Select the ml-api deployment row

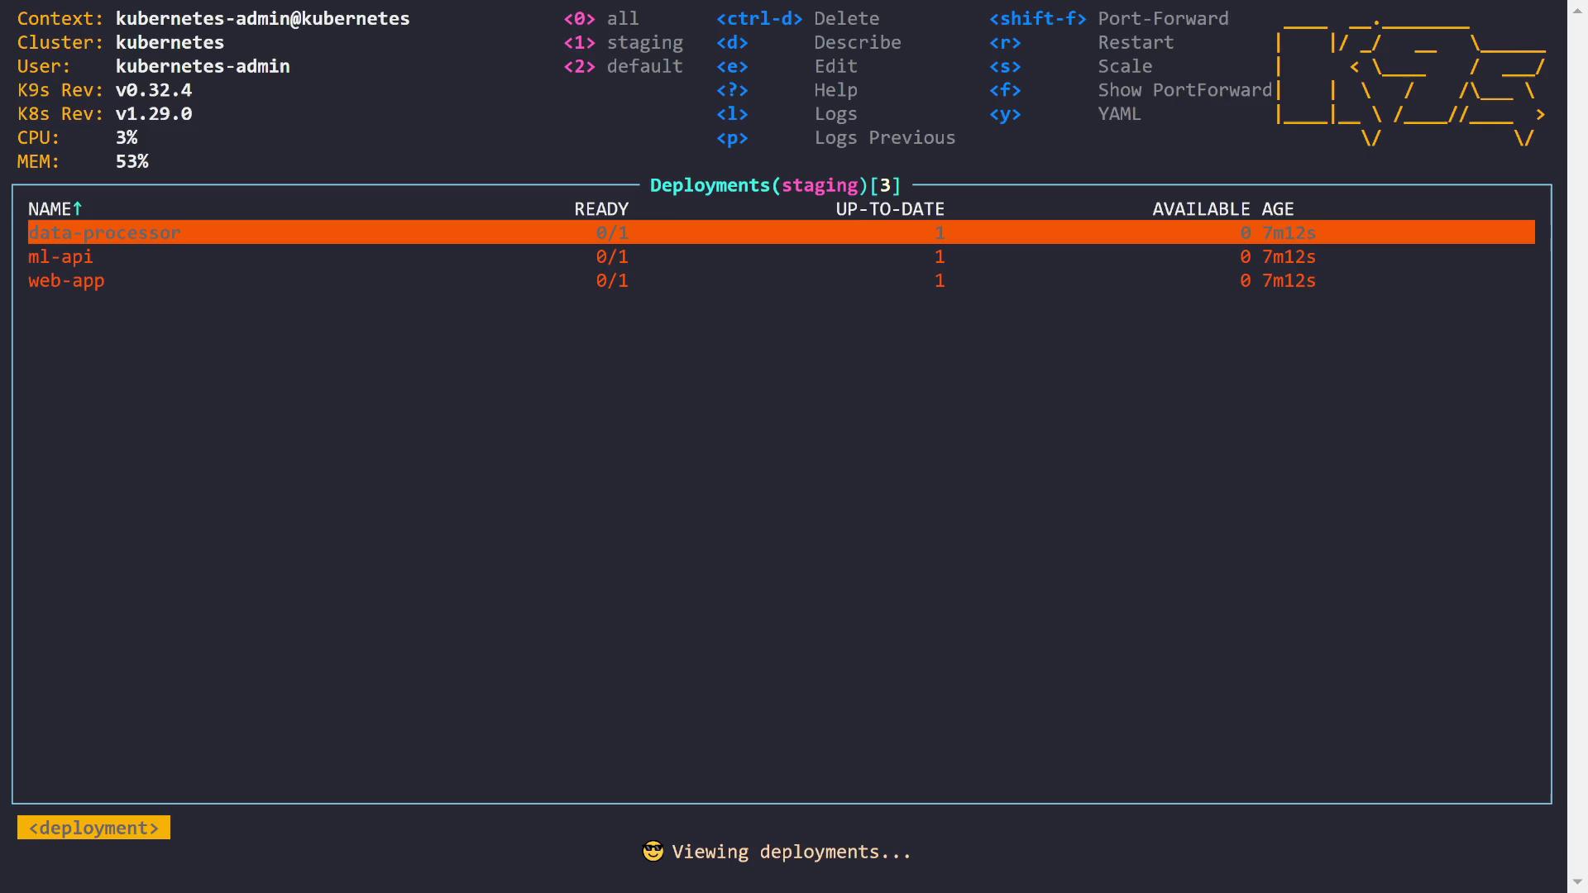point(60,257)
